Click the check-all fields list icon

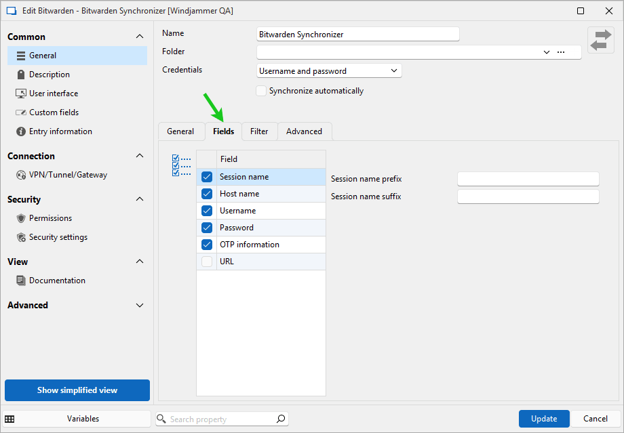tap(181, 165)
